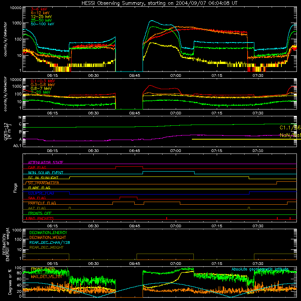Select the PARTICLE_FLAG label
The image size is (301, 301).
coord(42,203)
